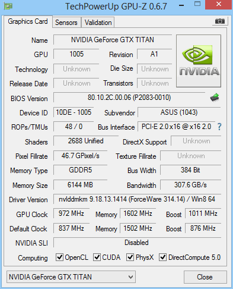Image resolution: width=233 pixels, height=289 pixels.
Task: Click the ROPs/TMUs field 48 / 0
Action: coord(74,127)
